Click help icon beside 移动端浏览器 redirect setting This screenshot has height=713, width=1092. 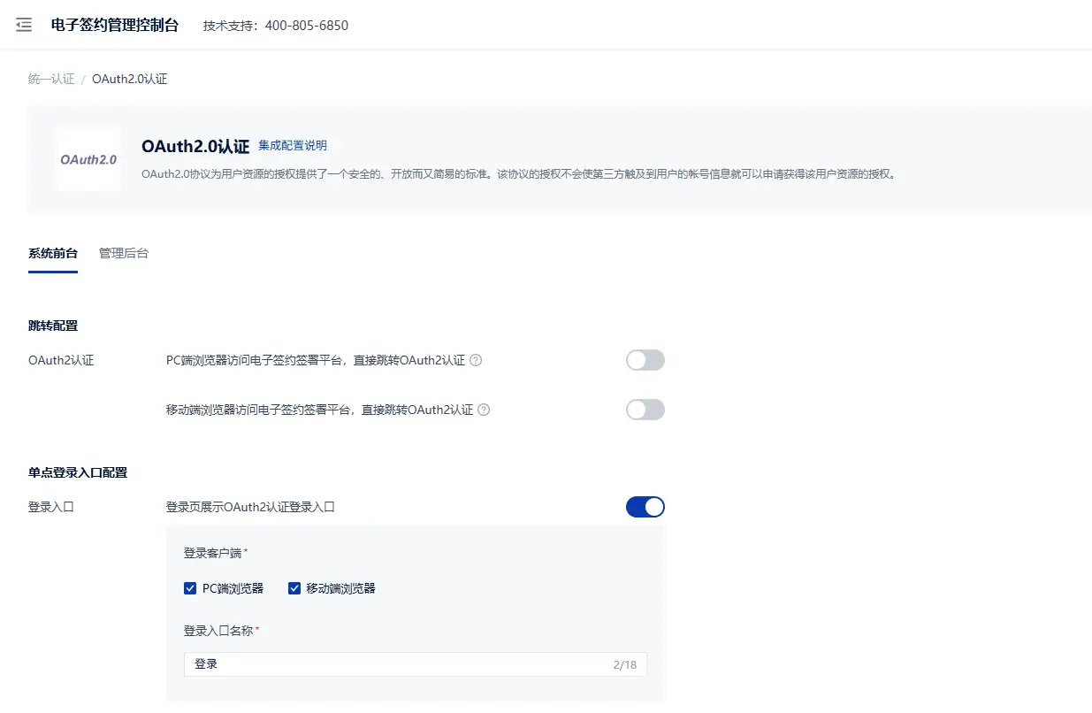pyautogui.click(x=484, y=410)
